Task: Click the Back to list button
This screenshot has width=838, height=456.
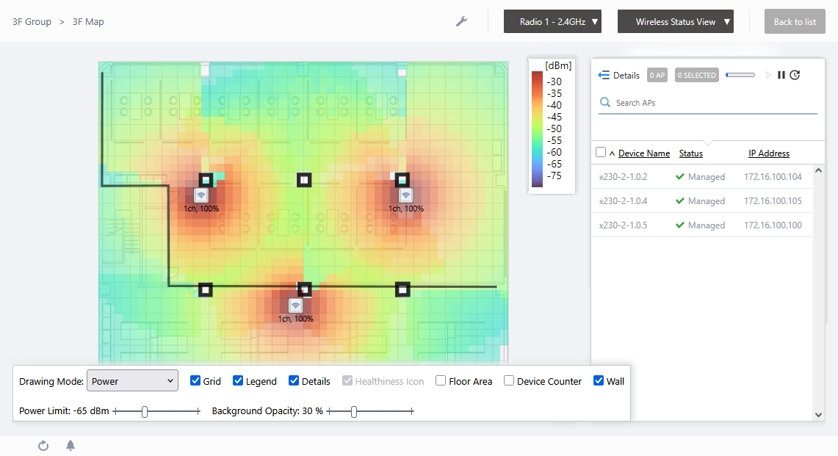Action: coord(795,21)
